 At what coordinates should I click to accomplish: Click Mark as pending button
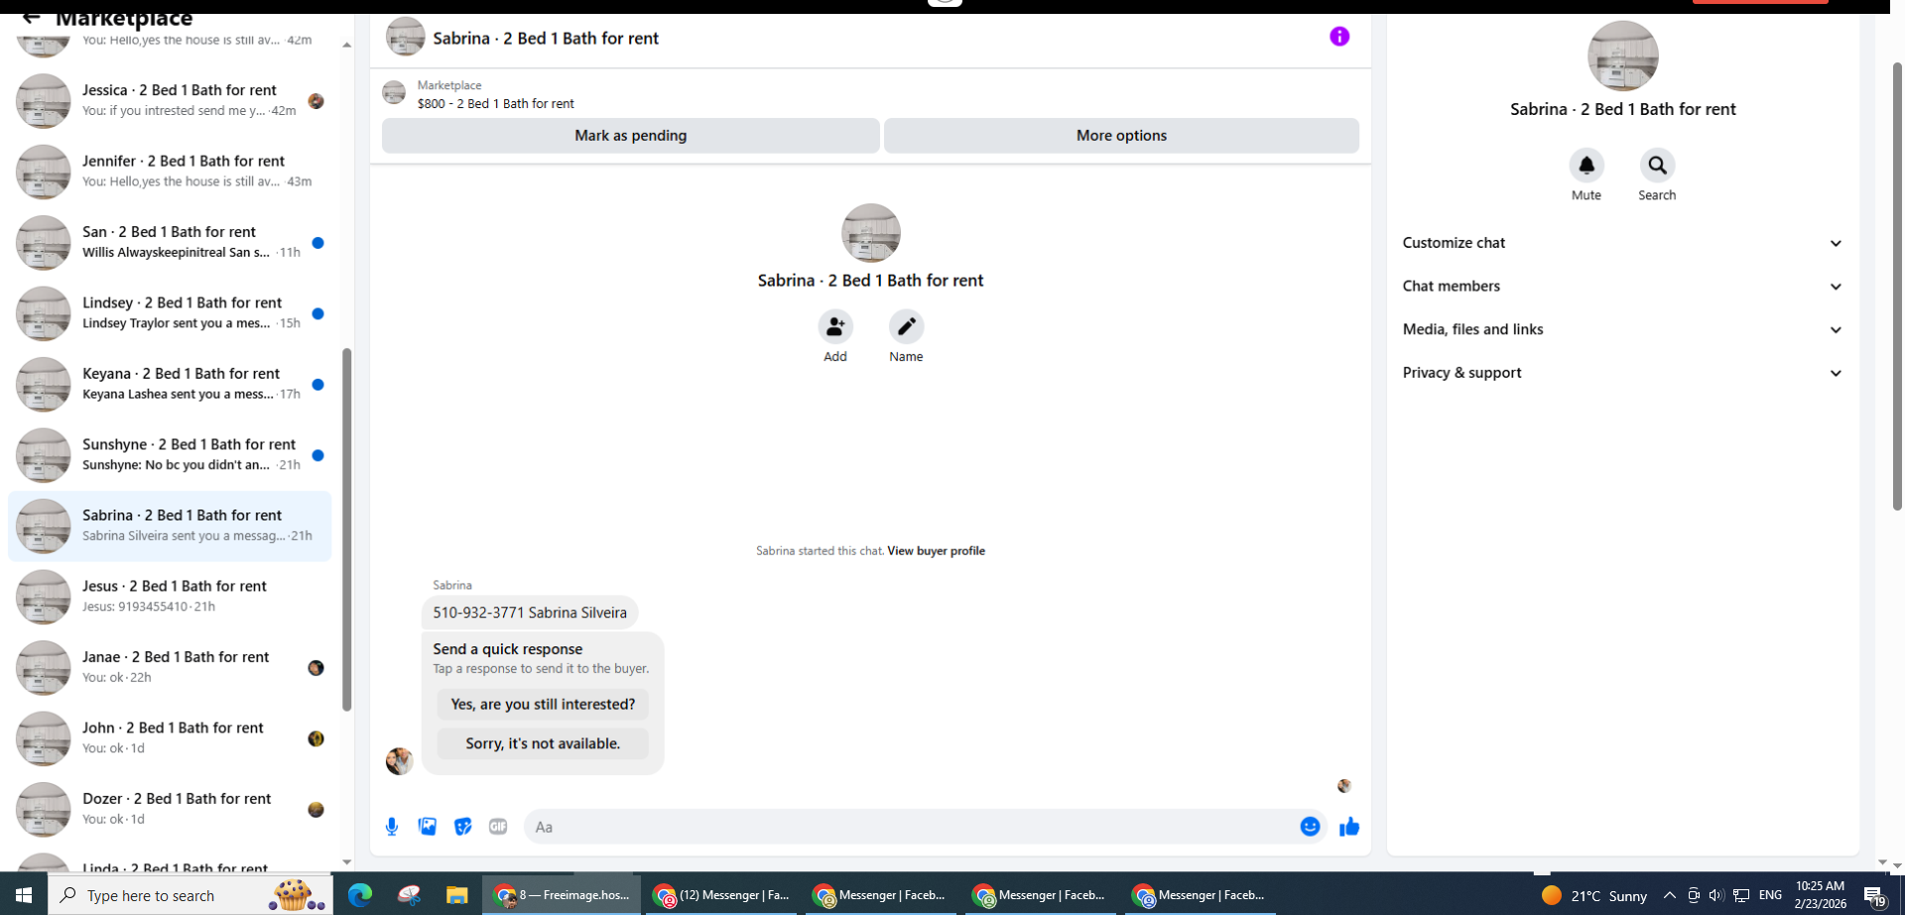pyautogui.click(x=631, y=136)
